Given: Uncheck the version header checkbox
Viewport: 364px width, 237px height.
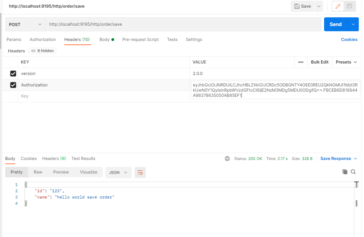Looking at the screenshot, I should click(13, 74).
